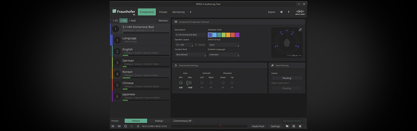Open the Switch Group dropdown
The width and height of the screenshot is (417, 131).
click(223, 45)
